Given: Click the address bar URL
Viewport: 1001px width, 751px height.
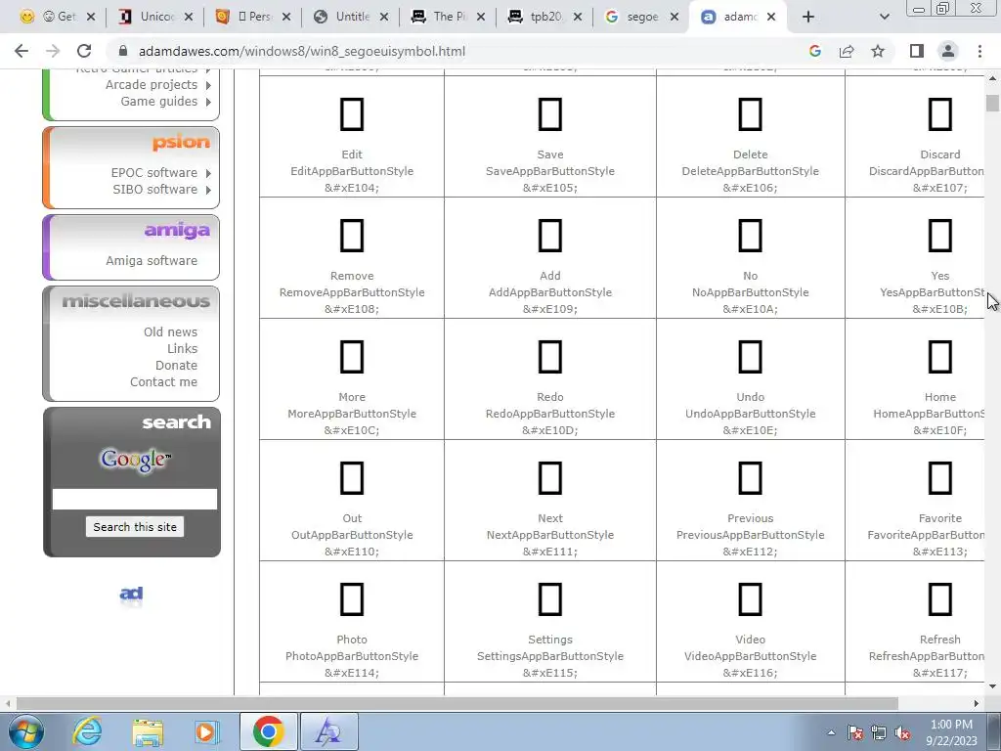Looking at the screenshot, I should (x=302, y=51).
